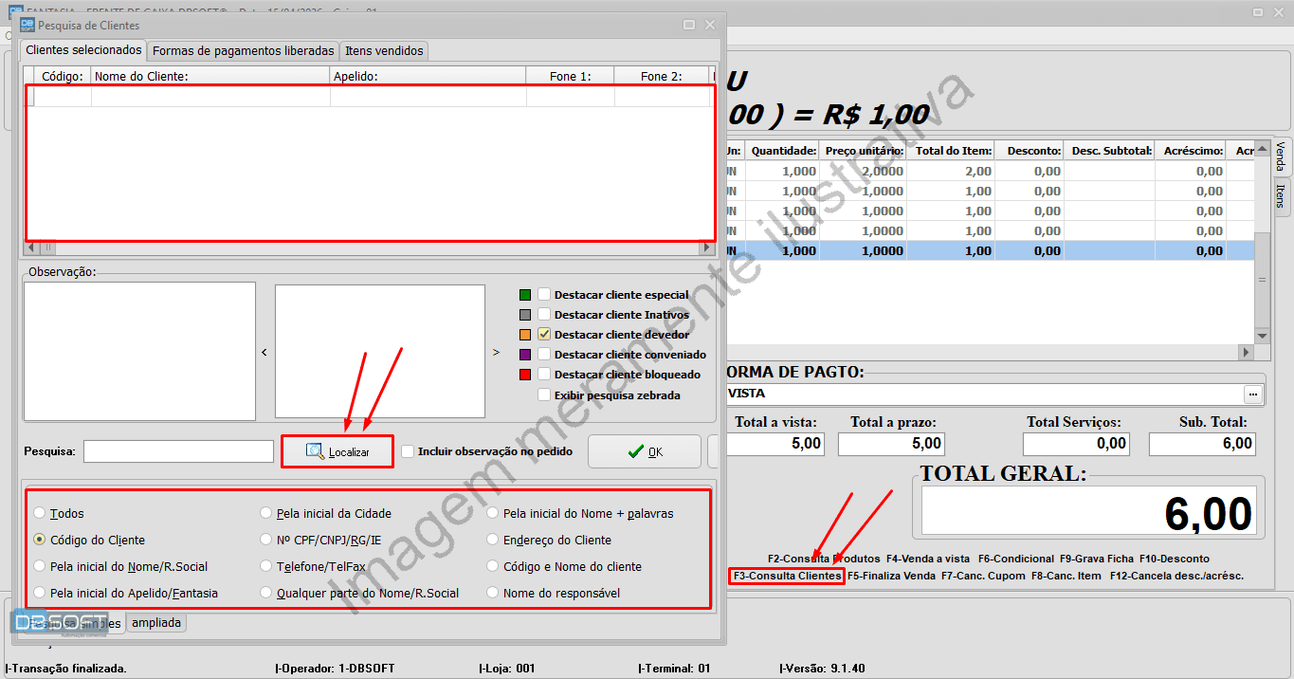
Task: Choose Nº CPF/CNPJ/RG/IE search mode
Action: pyautogui.click(x=266, y=540)
